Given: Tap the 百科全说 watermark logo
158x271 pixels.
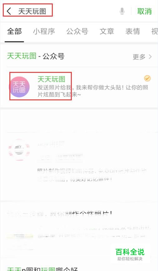Looking at the screenshot, I should point(130,254).
